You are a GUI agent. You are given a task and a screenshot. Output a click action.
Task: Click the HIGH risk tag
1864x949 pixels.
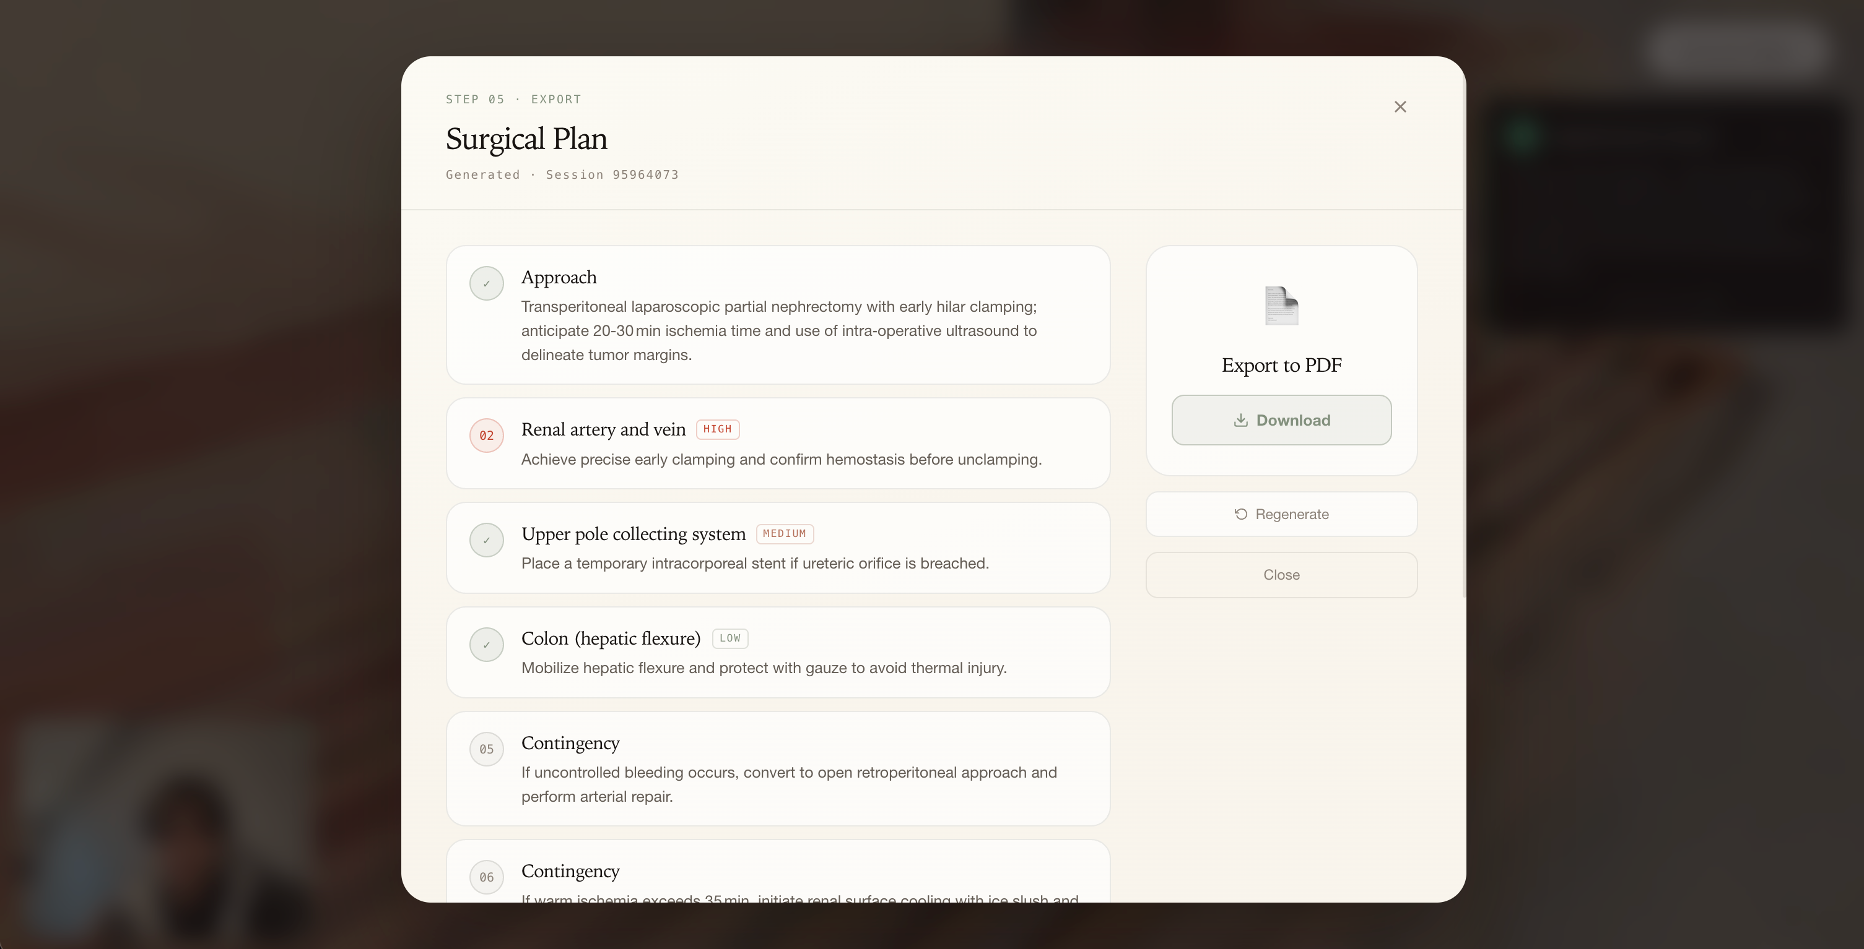click(x=717, y=429)
